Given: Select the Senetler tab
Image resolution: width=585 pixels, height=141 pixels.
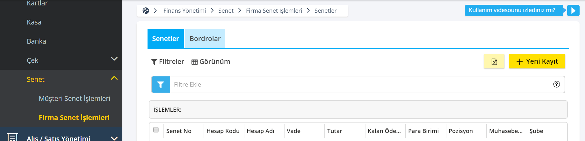Looking at the screenshot, I should [166, 39].
